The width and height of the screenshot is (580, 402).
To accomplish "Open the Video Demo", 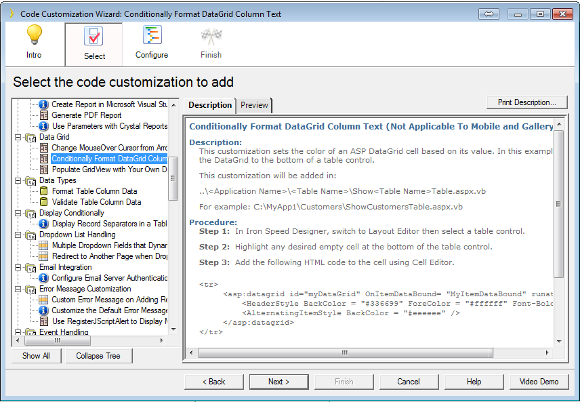I will pos(539,382).
